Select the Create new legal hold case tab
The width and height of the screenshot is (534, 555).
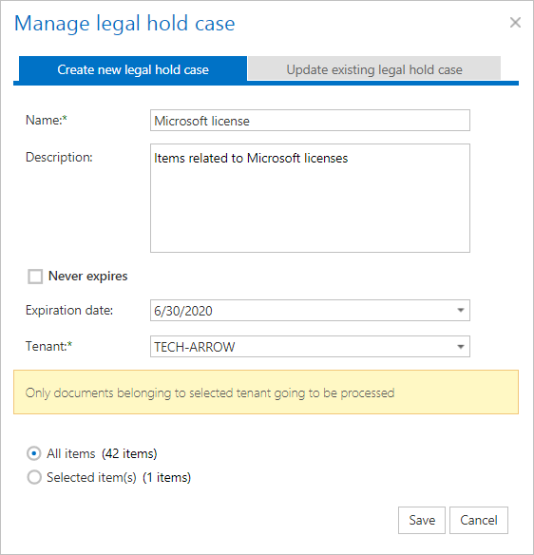133,69
